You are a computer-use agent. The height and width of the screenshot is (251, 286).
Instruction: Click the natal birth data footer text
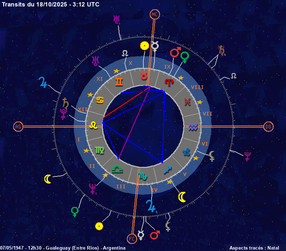pos(63,248)
